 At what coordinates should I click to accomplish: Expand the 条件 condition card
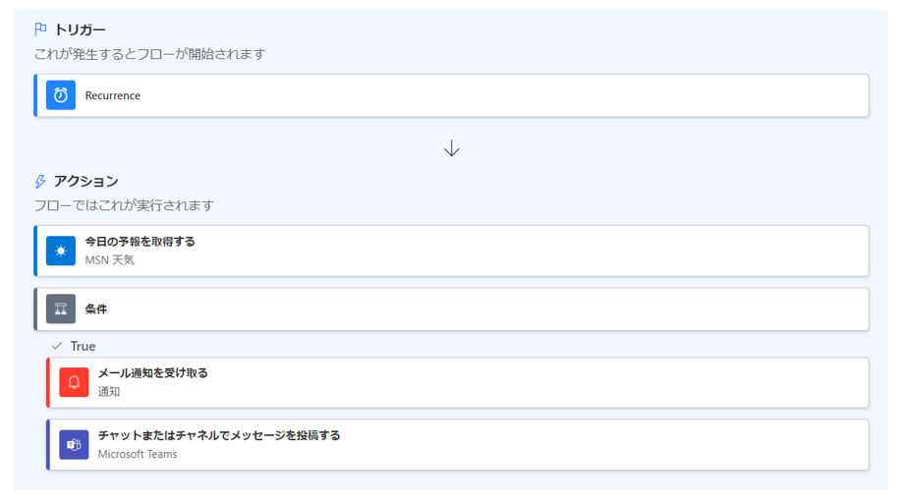(451, 309)
